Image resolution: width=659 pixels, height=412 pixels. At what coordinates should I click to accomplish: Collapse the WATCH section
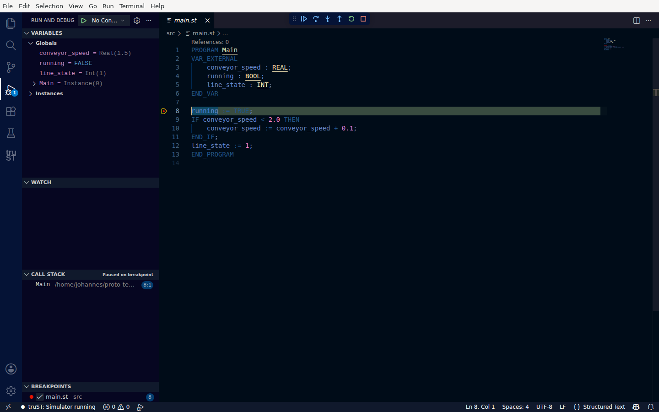(90, 182)
